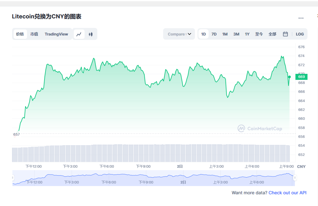This screenshot has height=206, width=318.
Task: Click the CNY axis label
Action: click(x=301, y=166)
